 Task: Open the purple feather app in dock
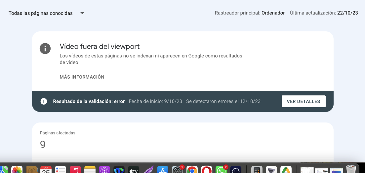point(148,169)
